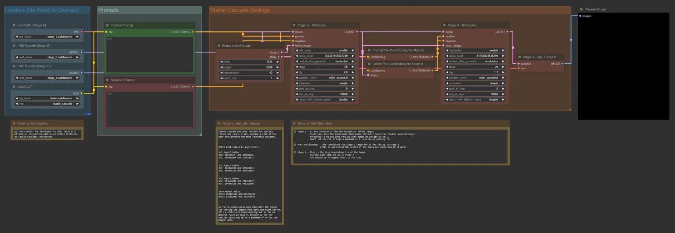
Task: Open control_after_generate dropdown in Stage C KSampler
Action: [x=325, y=62]
